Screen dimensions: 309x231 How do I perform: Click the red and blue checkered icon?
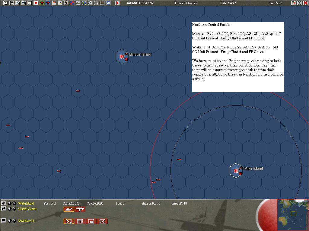(72, 3)
